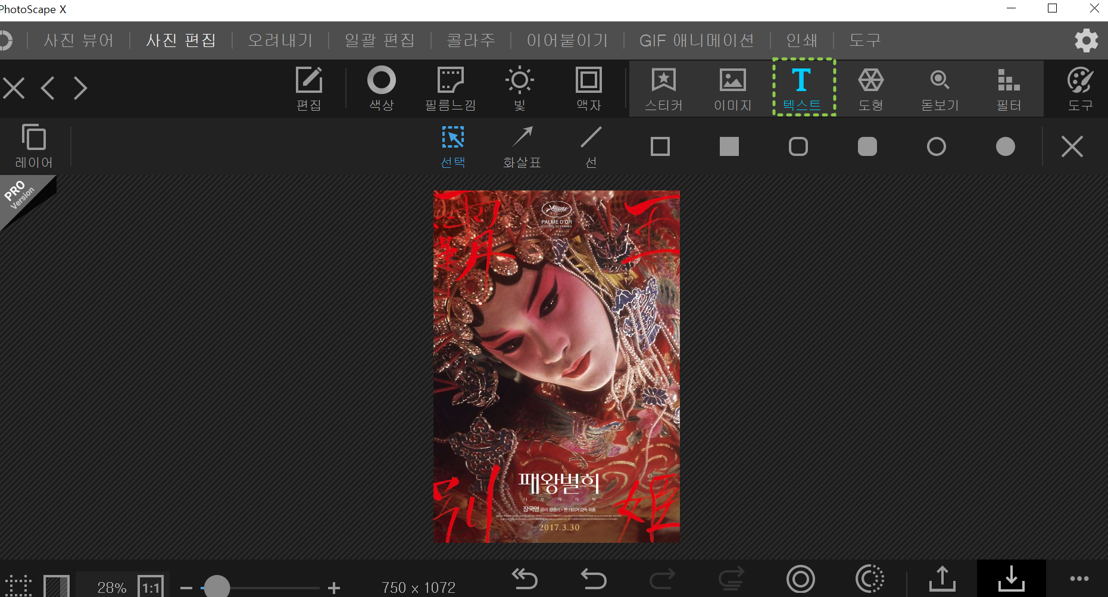Switch to 콜라주 tab

click(x=471, y=40)
